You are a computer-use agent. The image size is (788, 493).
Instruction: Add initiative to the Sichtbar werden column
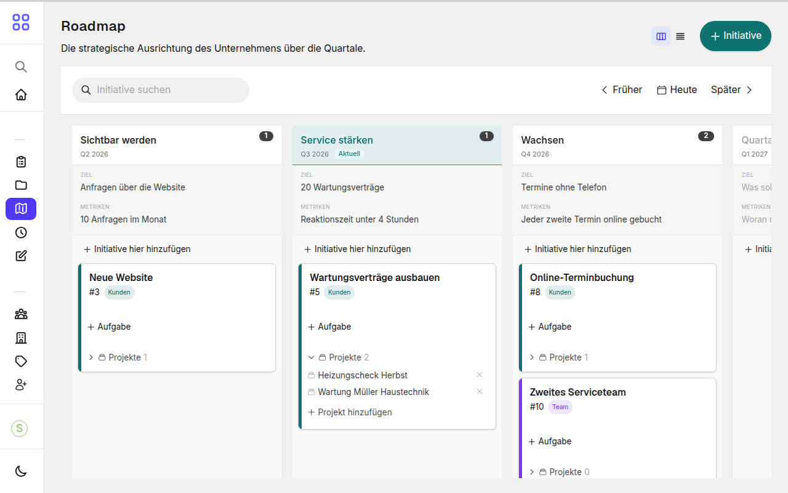tap(137, 249)
